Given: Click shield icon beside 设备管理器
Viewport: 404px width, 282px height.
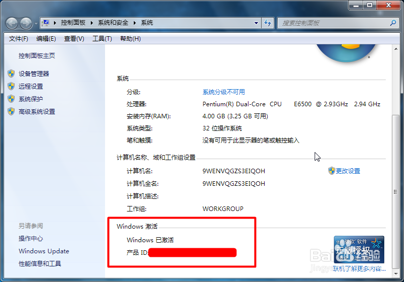Looking at the screenshot, I should click(11, 74).
